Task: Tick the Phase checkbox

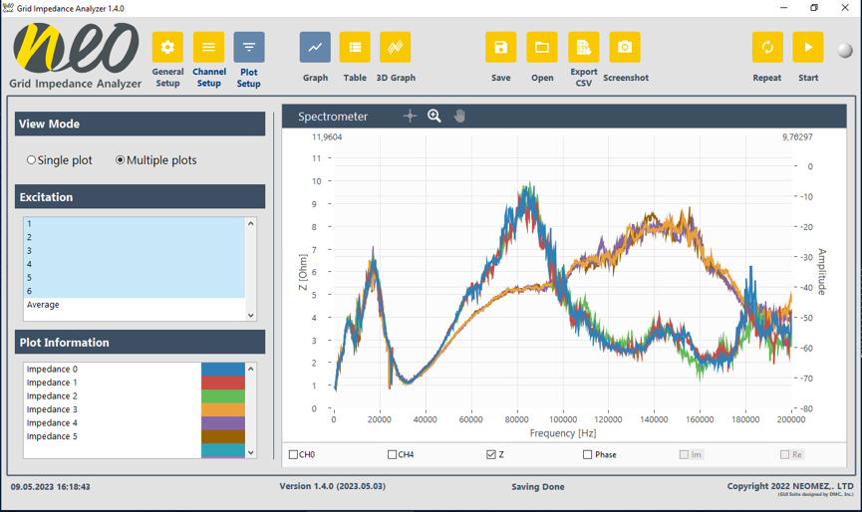Action: [588, 455]
